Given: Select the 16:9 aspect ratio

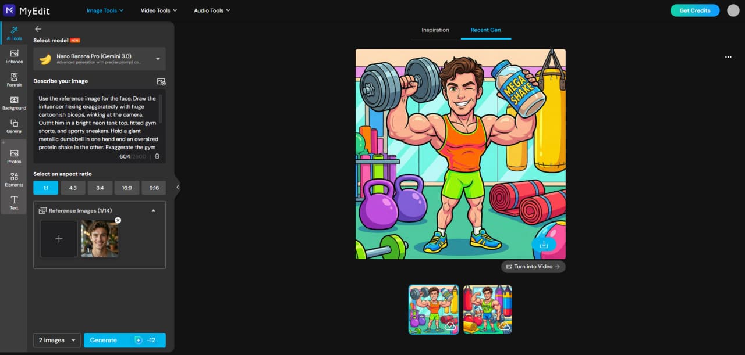Looking at the screenshot, I should pos(127,188).
